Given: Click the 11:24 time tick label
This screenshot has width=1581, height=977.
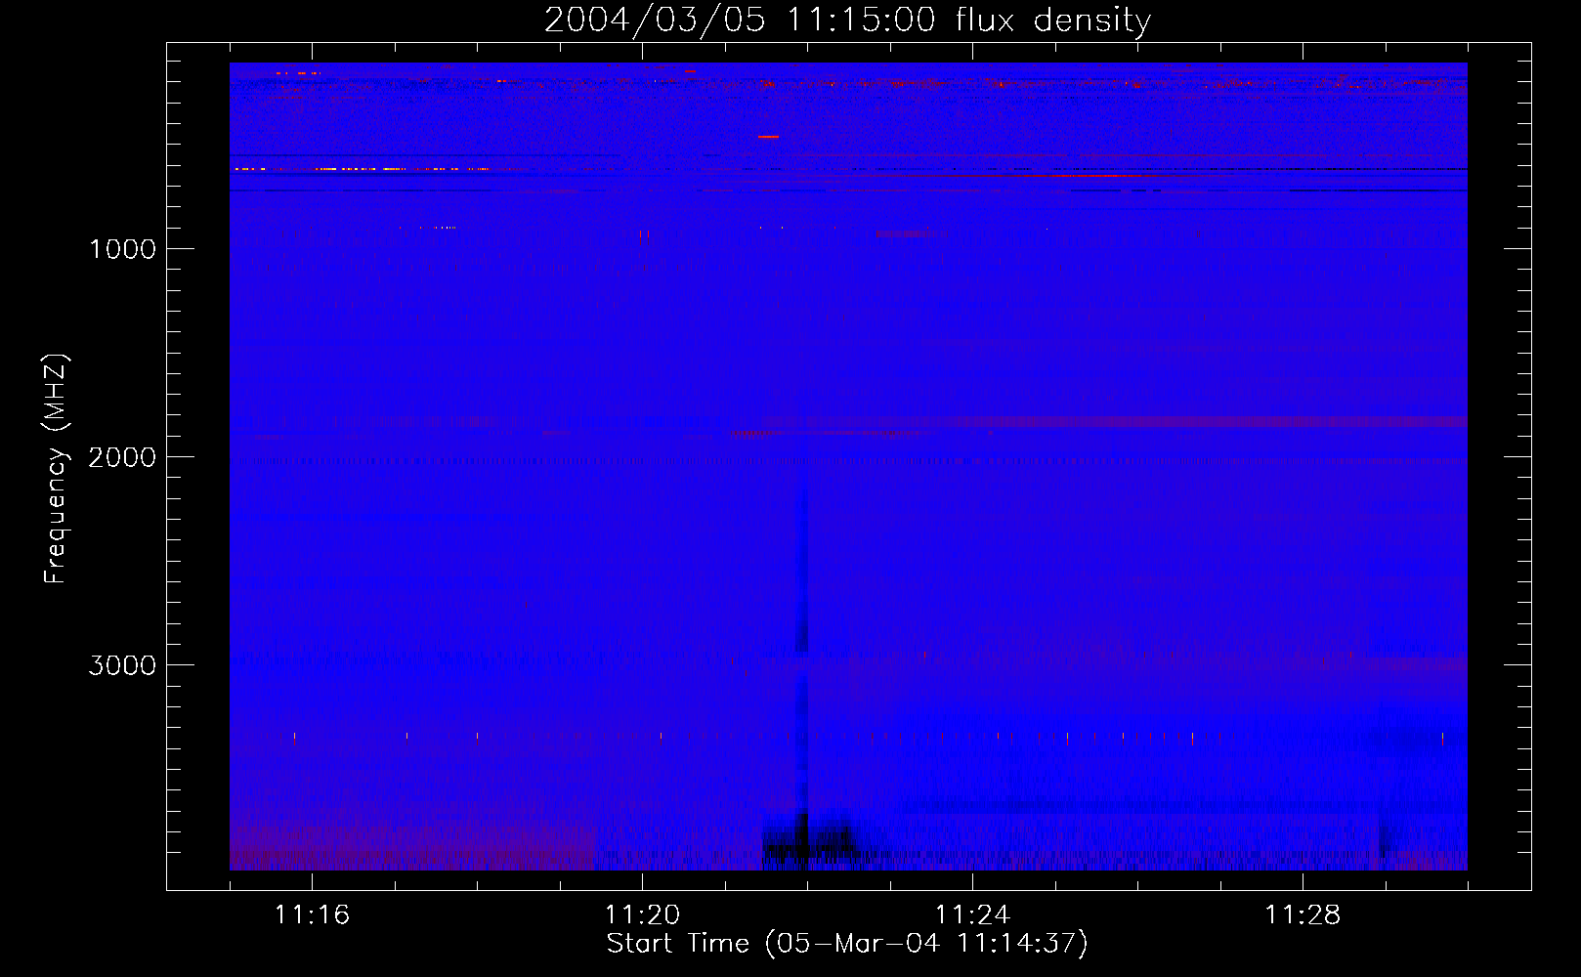Looking at the screenshot, I should click(972, 915).
